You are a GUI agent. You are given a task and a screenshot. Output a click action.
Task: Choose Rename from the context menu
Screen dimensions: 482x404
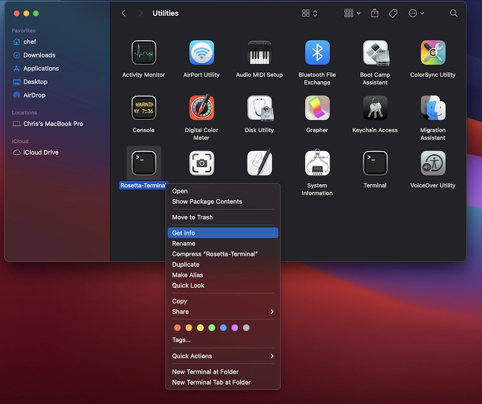pyautogui.click(x=223, y=243)
